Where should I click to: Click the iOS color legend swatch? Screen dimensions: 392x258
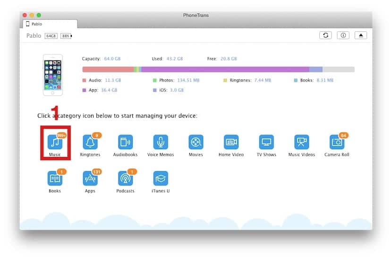pyautogui.click(x=154, y=90)
